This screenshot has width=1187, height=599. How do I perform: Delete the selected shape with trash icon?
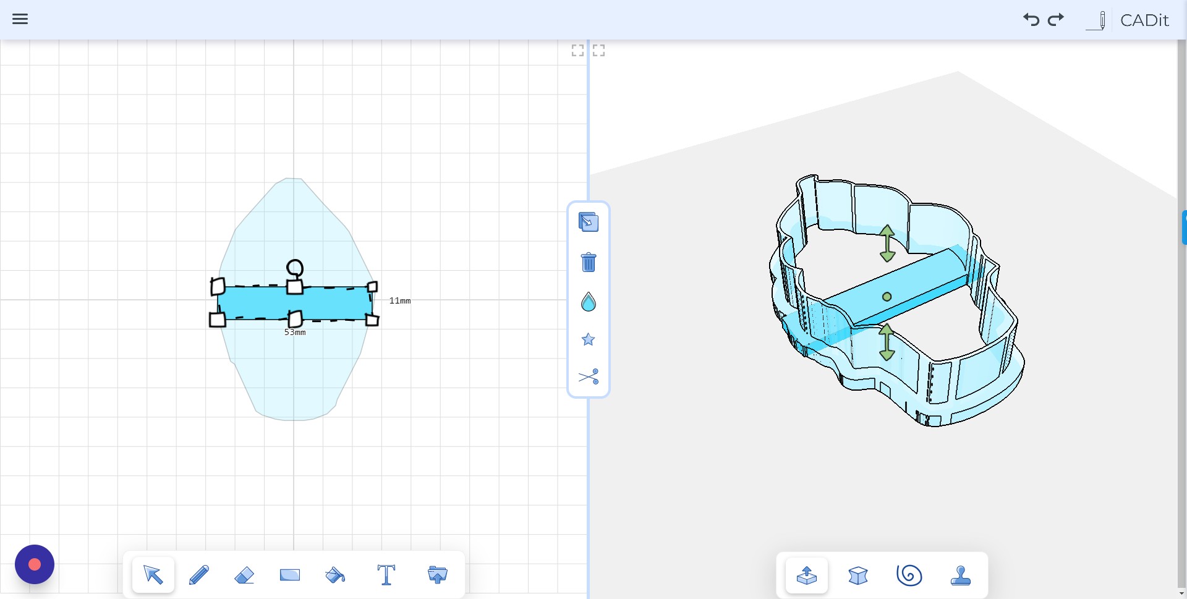[589, 262]
